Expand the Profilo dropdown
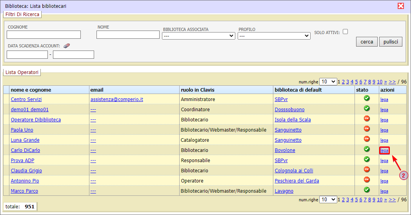This screenshot has height=215, width=411. point(274,36)
